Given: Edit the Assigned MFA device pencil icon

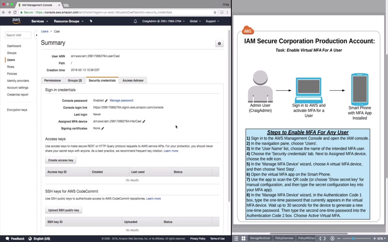Looking at the screenshot, I should click(144, 121).
